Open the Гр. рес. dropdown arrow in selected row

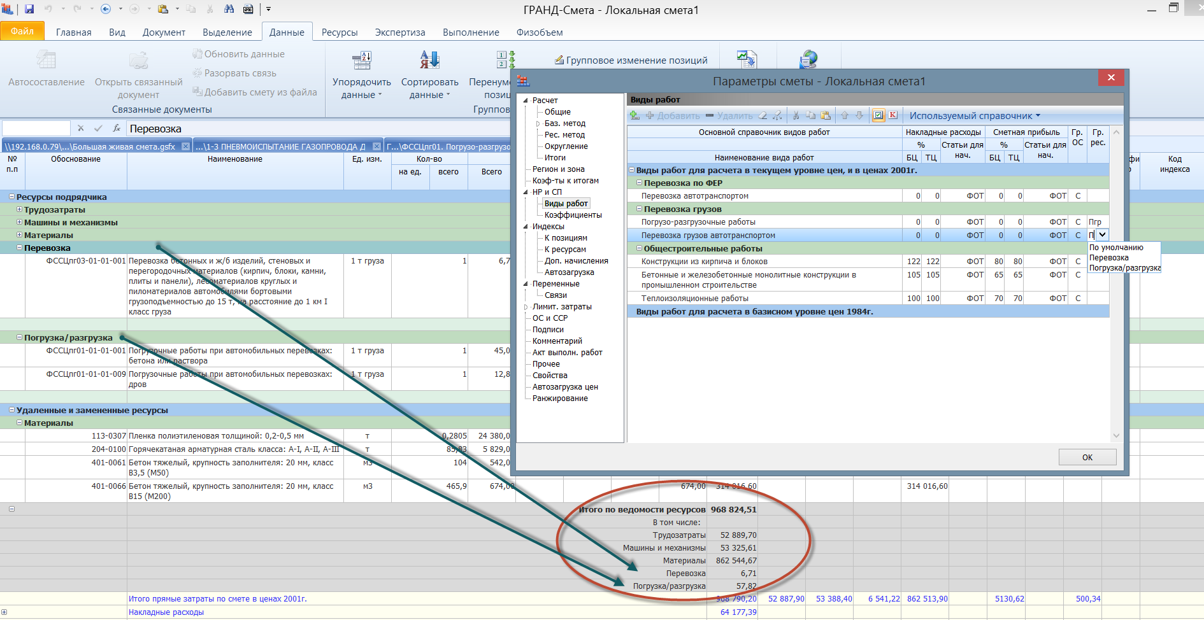pos(1102,235)
